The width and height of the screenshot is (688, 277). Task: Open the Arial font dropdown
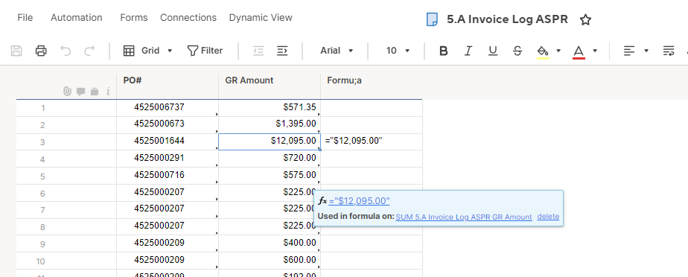click(337, 51)
